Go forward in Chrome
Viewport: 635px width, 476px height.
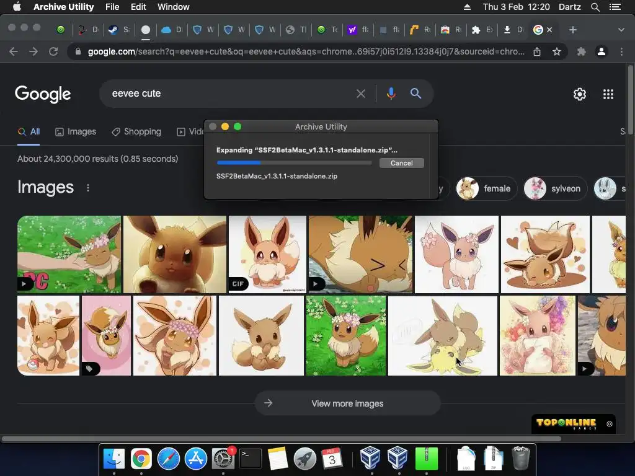33,51
